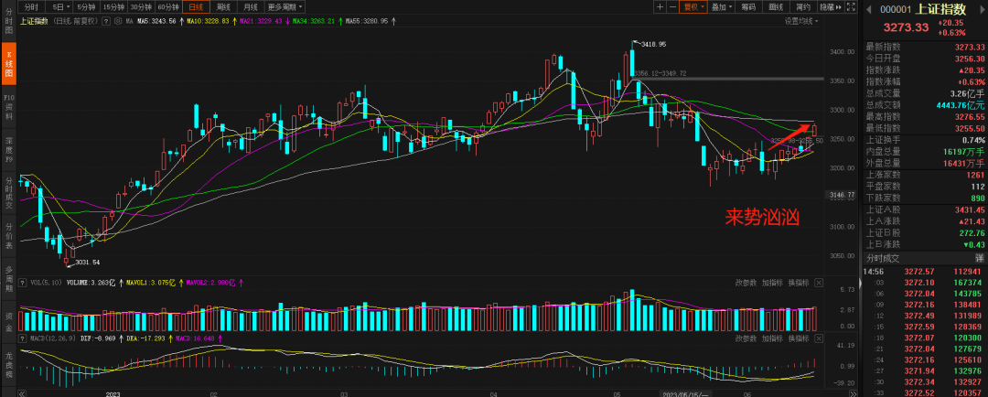Switch to 15分钟 period
Viewport: 988px width, 397px height.
(x=113, y=7)
